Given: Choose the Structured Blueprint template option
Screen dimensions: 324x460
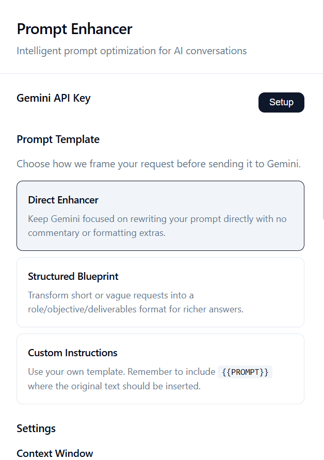Looking at the screenshot, I should click(x=160, y=292).
